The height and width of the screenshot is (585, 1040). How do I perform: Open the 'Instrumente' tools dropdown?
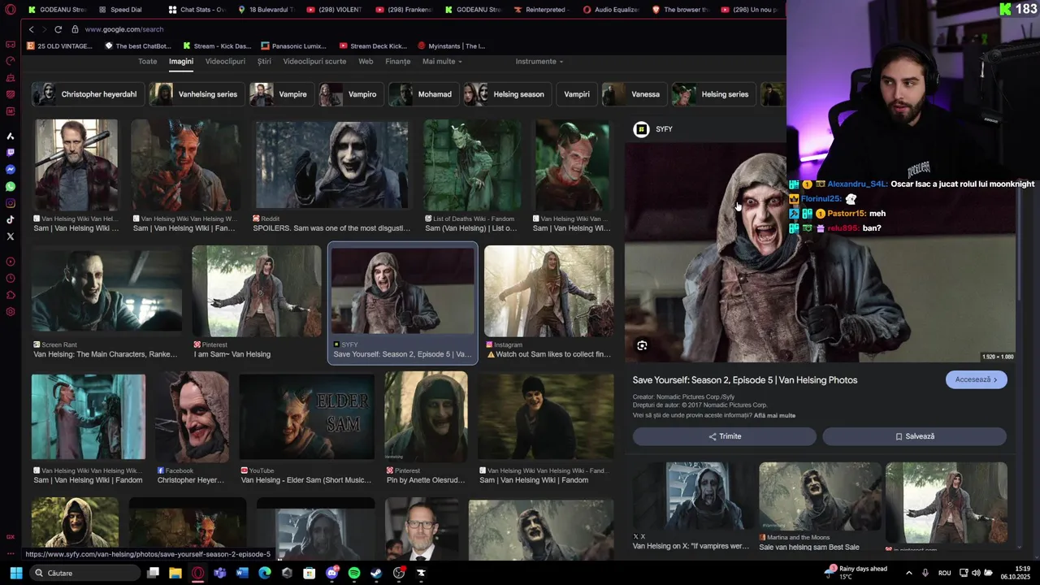point(539,62)
